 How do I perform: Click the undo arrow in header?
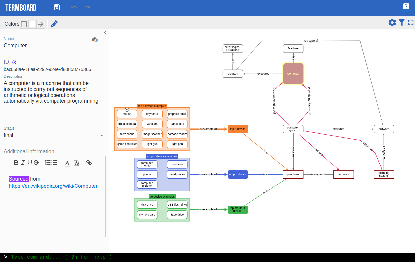coord(74,7)
